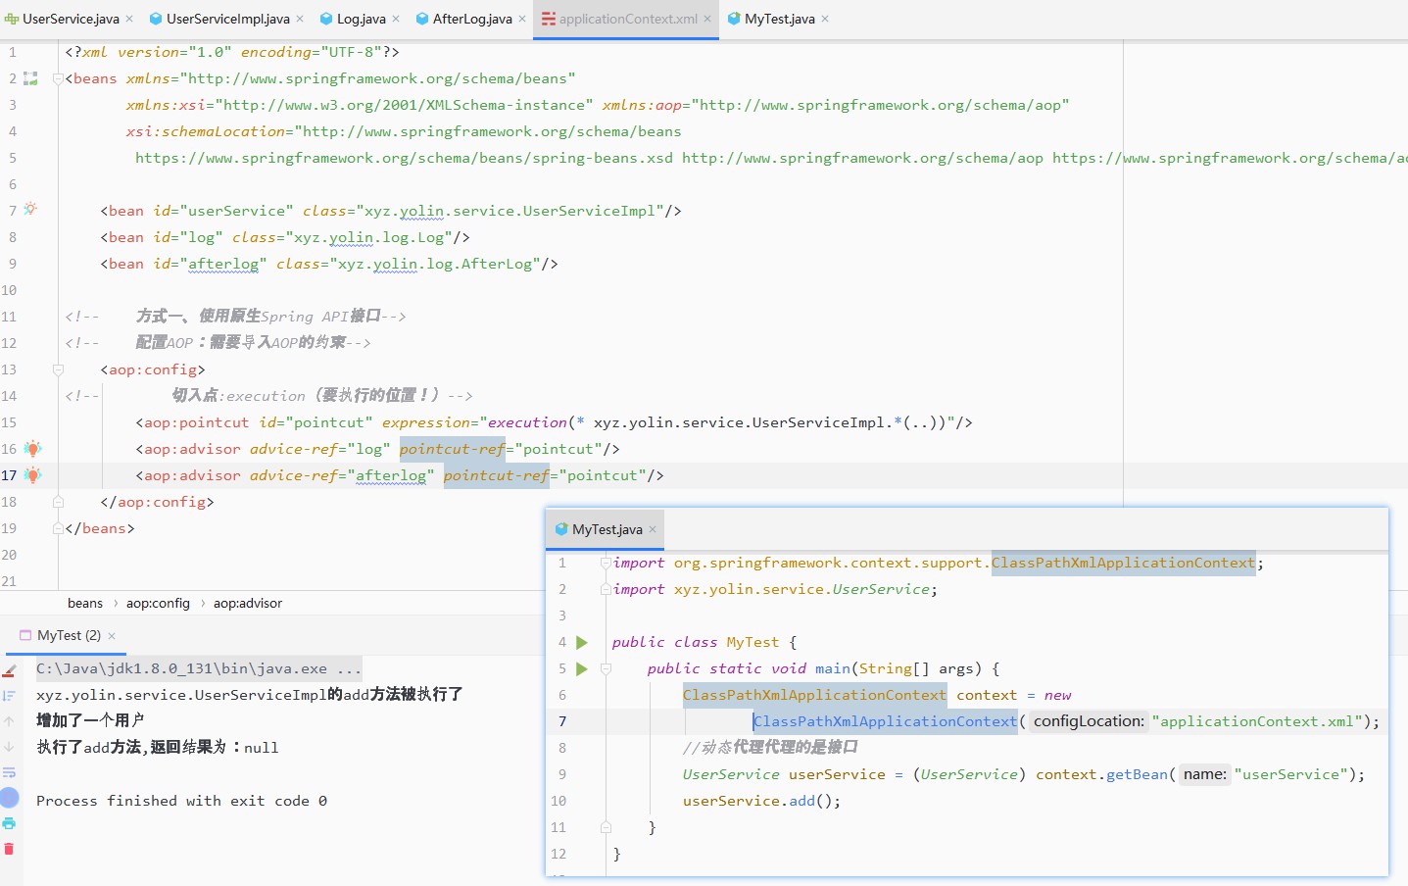1408x886 pixels.
Task: Collapse the main method fold on line 5
Action: pos(606,668)
